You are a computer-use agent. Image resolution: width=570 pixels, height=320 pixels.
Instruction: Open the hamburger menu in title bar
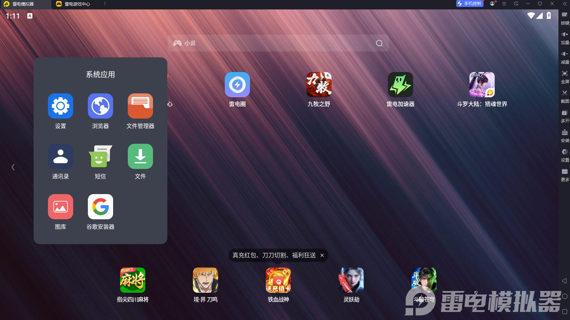point(504,3)
